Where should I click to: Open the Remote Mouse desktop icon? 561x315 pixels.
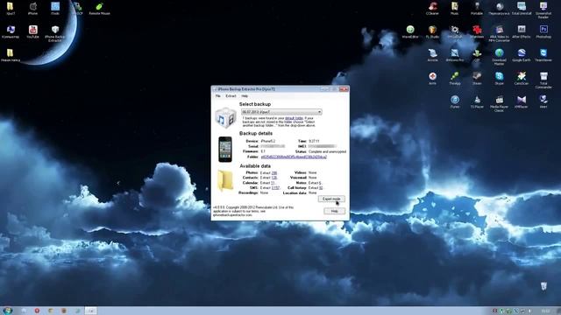tap(99, 8)
